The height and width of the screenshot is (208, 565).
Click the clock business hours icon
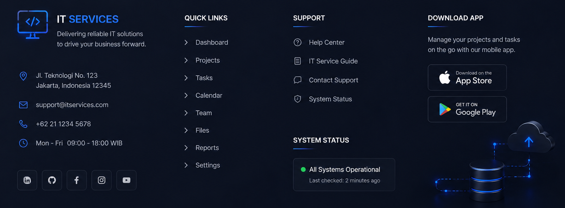pos(23,143)
